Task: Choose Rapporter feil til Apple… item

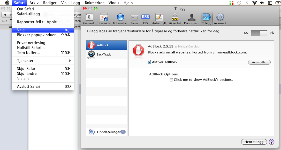Action: tap(43, 22)
